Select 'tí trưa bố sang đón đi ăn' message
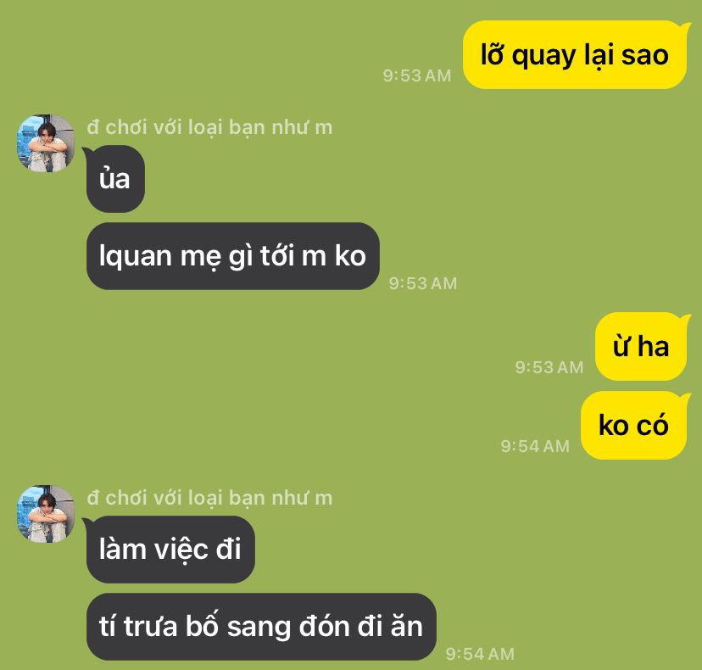The width and height of the screenshot is (702, 670). click(x=261, y=627)
